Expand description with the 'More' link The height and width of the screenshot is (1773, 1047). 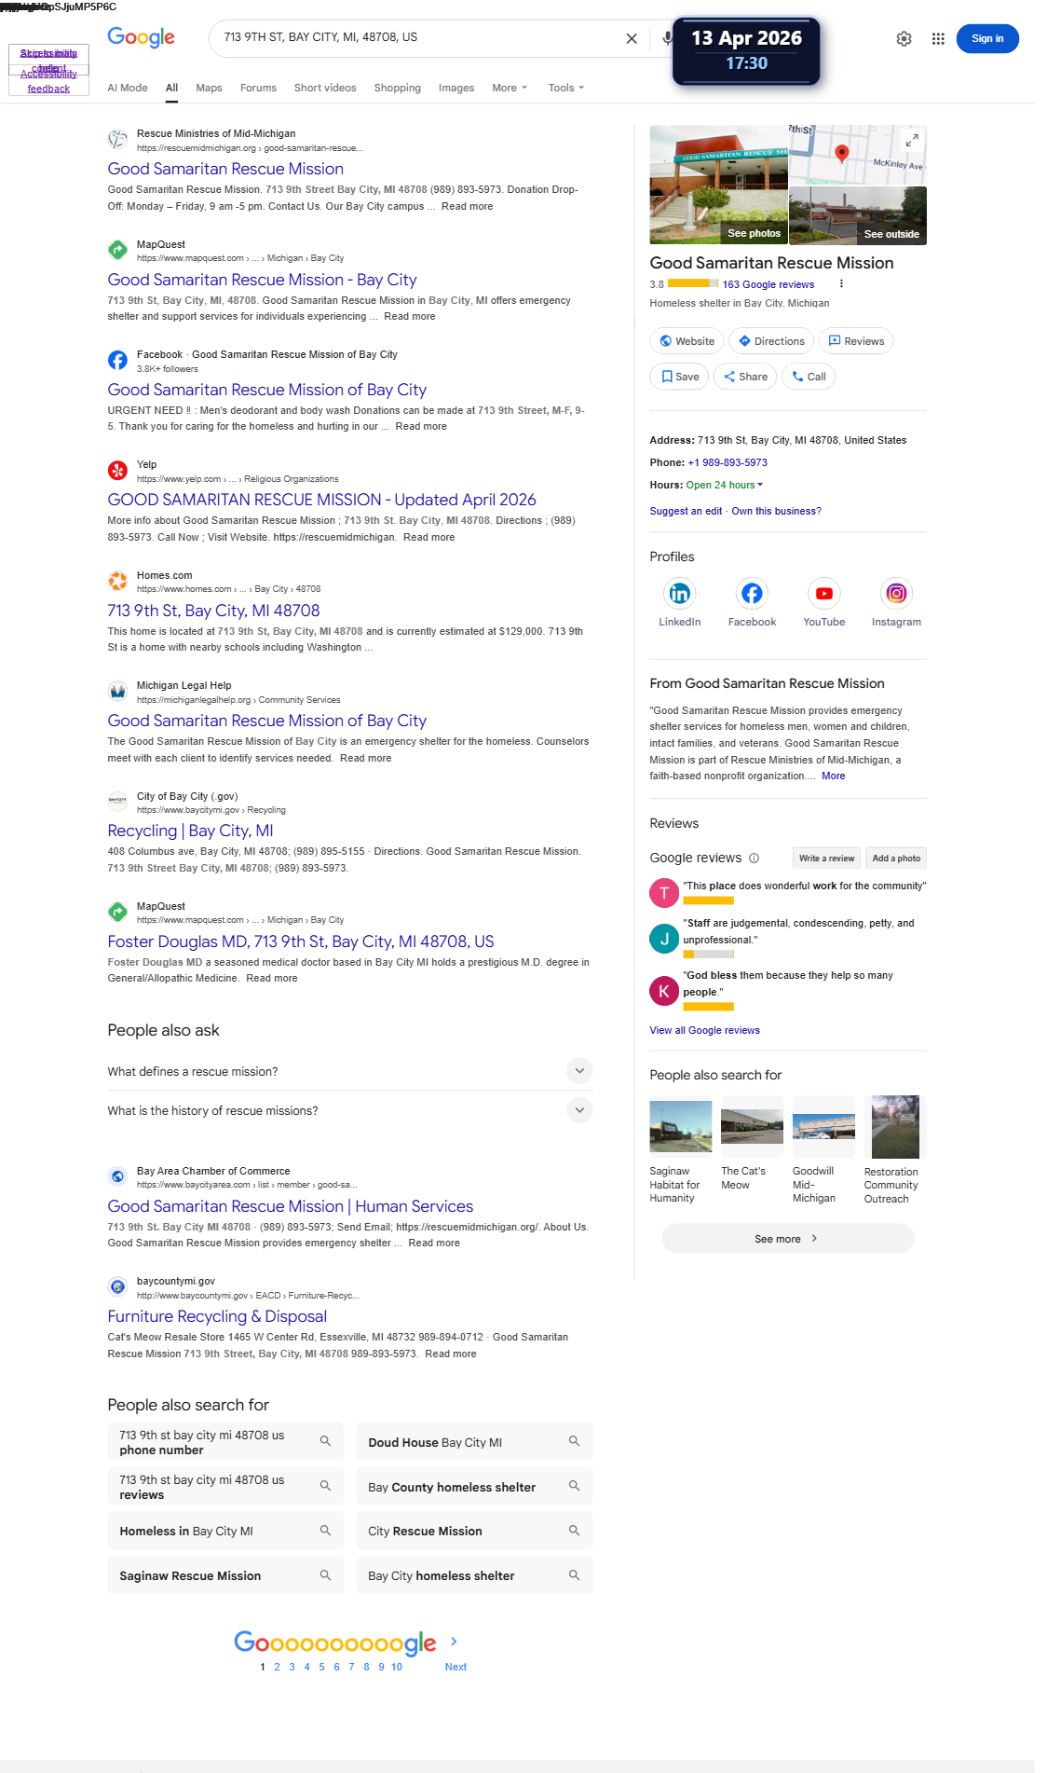click(834, 776)
